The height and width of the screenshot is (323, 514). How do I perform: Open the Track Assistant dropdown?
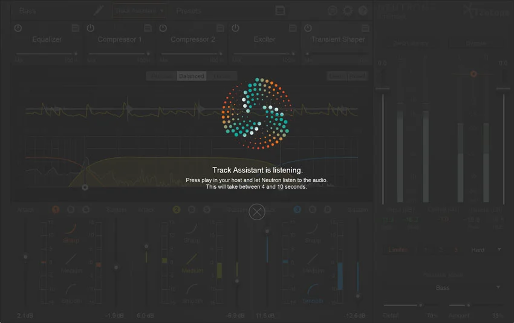139,11
